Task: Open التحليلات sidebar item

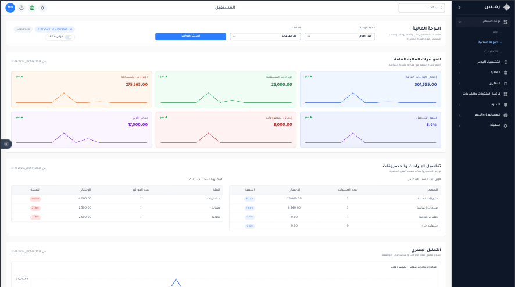Action: 491,51
